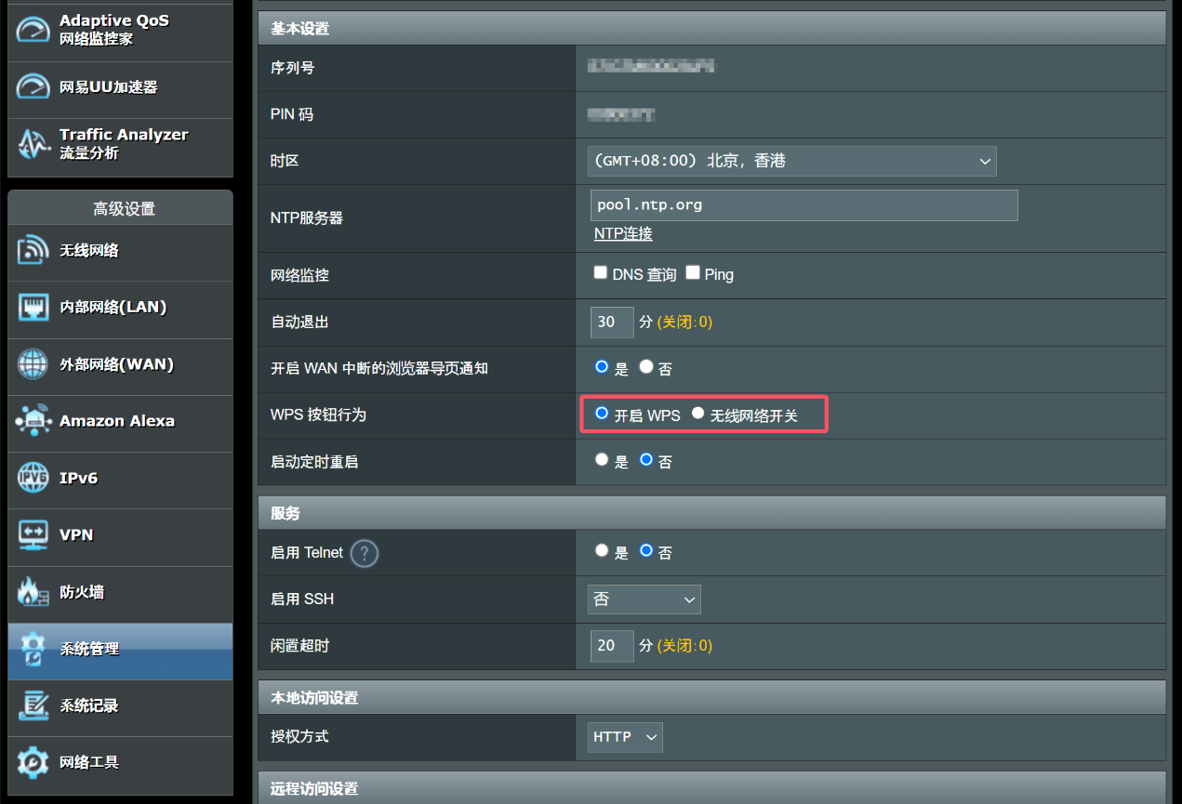Viewport: 1182px width, 804px height.
Task: Go to 内部网络(LAN) settings
Action: click(x=120, y=308)
